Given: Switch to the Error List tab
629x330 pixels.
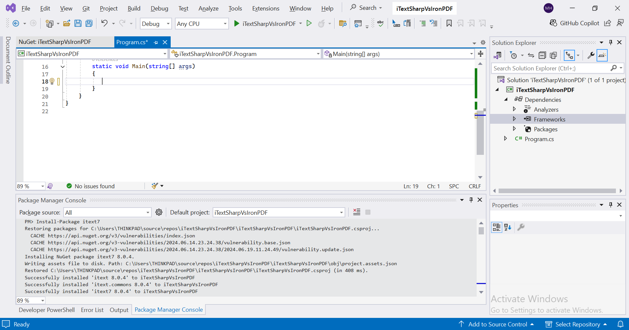Looking at the screenshot, I should 92,310.
